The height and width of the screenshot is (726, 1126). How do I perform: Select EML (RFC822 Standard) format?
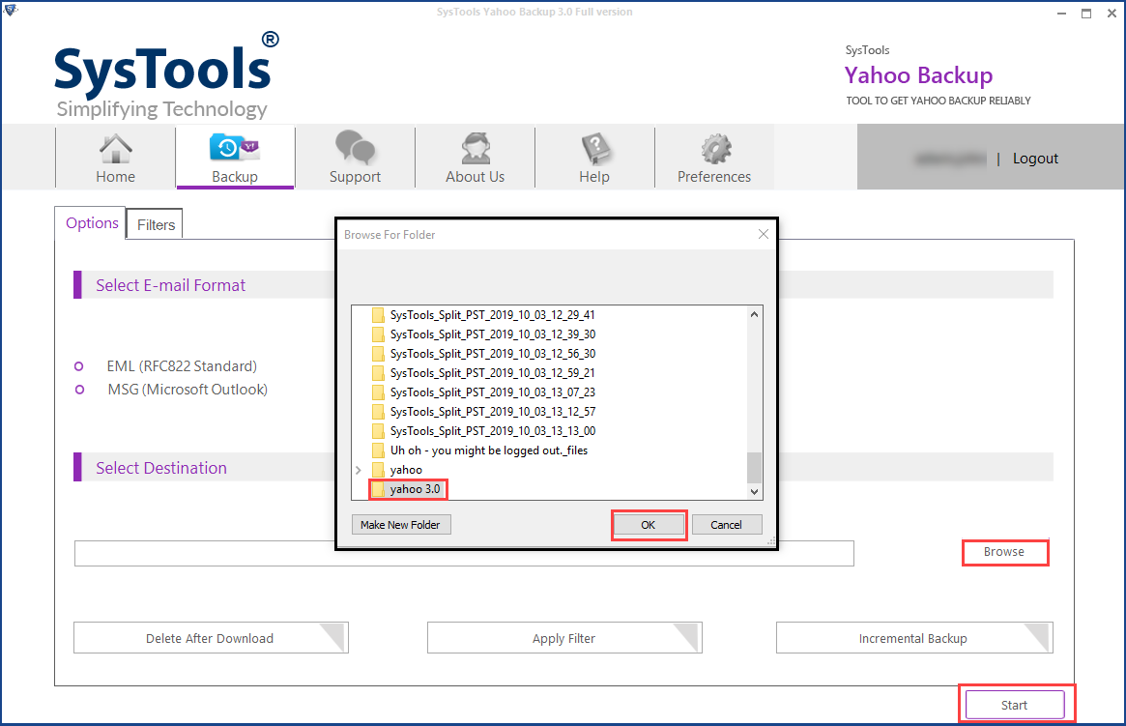coord(79,366)
